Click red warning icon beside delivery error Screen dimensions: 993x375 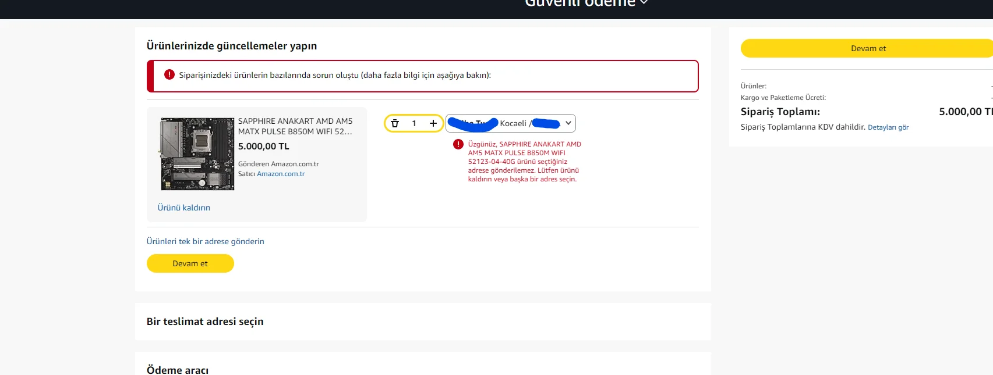[x=458, y=144]
